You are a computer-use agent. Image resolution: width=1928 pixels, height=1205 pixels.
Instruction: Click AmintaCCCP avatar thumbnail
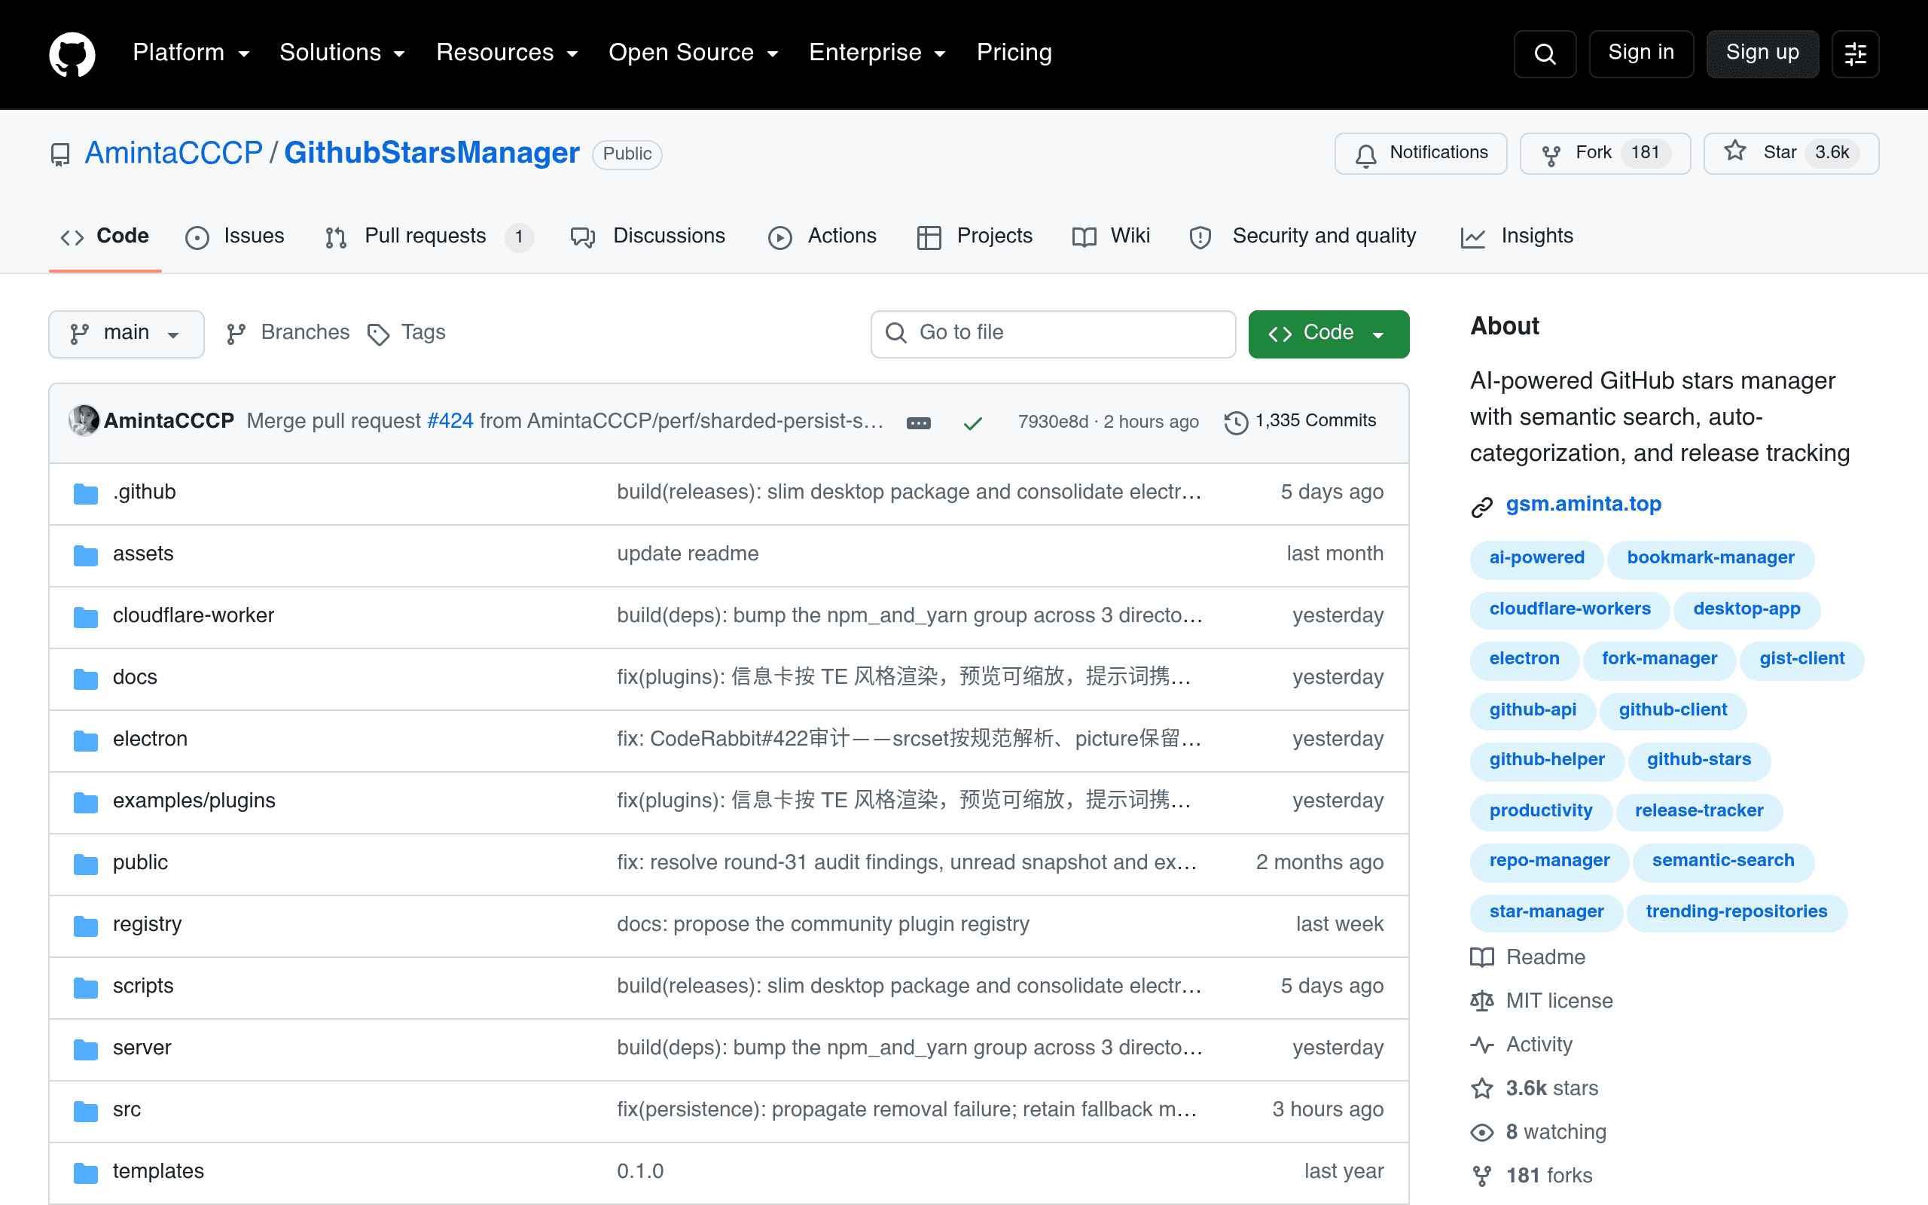84,420
